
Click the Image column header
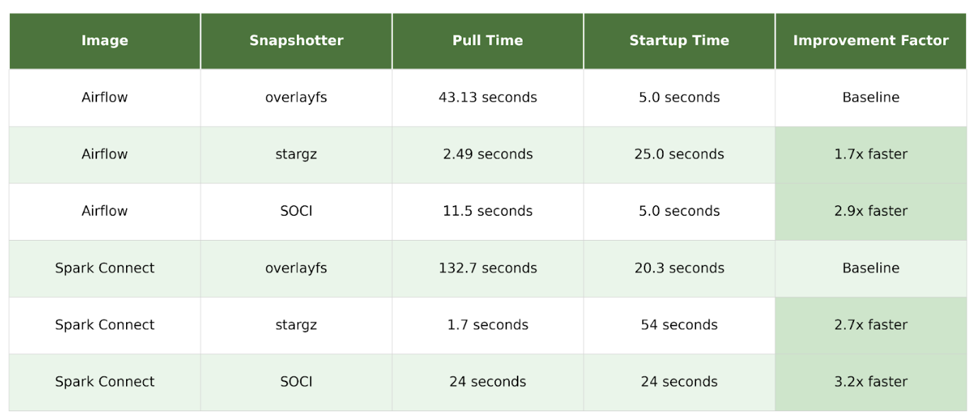click(105, 41)
